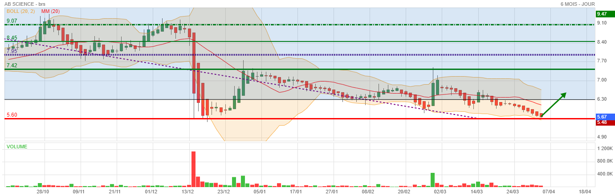Click the 6 MOIS - JOUR period label
The width and height of the screenshot is (615, 196).
578,4
